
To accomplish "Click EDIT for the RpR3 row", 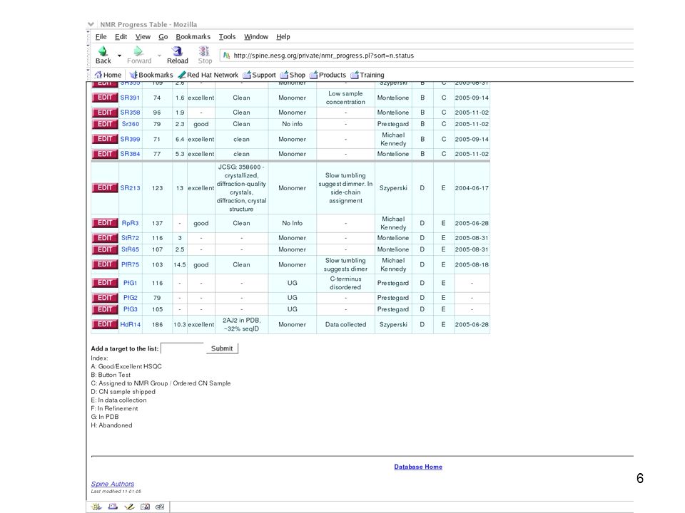I will tap(105, 223).
